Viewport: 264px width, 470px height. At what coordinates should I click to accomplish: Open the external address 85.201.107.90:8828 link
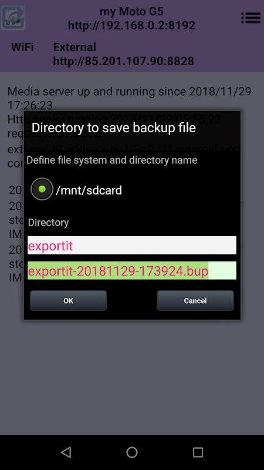click(x=124, y=62)
